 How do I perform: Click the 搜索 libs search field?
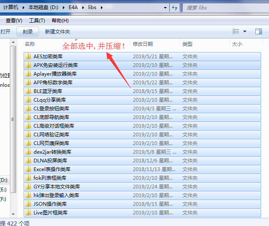click(226, 7)
